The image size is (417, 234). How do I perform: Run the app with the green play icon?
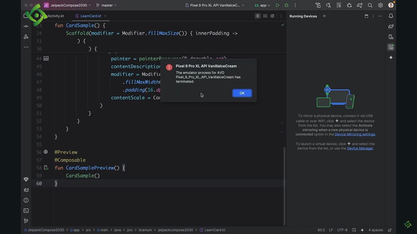coord(278,5)
